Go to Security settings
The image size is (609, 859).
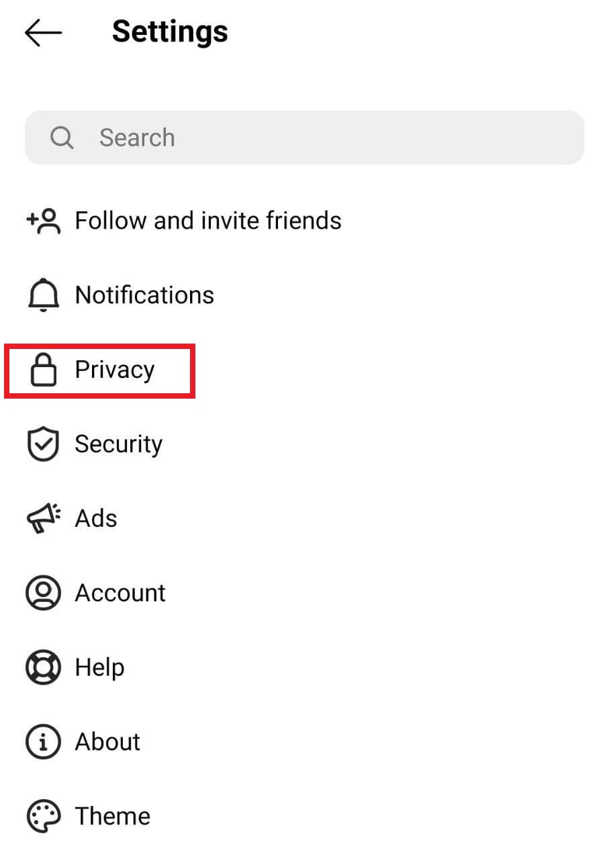coord(119,444)
